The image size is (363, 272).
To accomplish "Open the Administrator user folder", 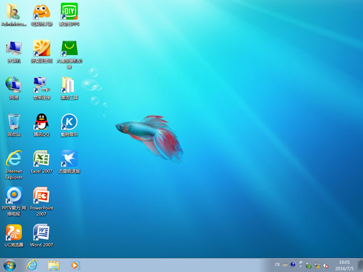I will coord(14,12).
